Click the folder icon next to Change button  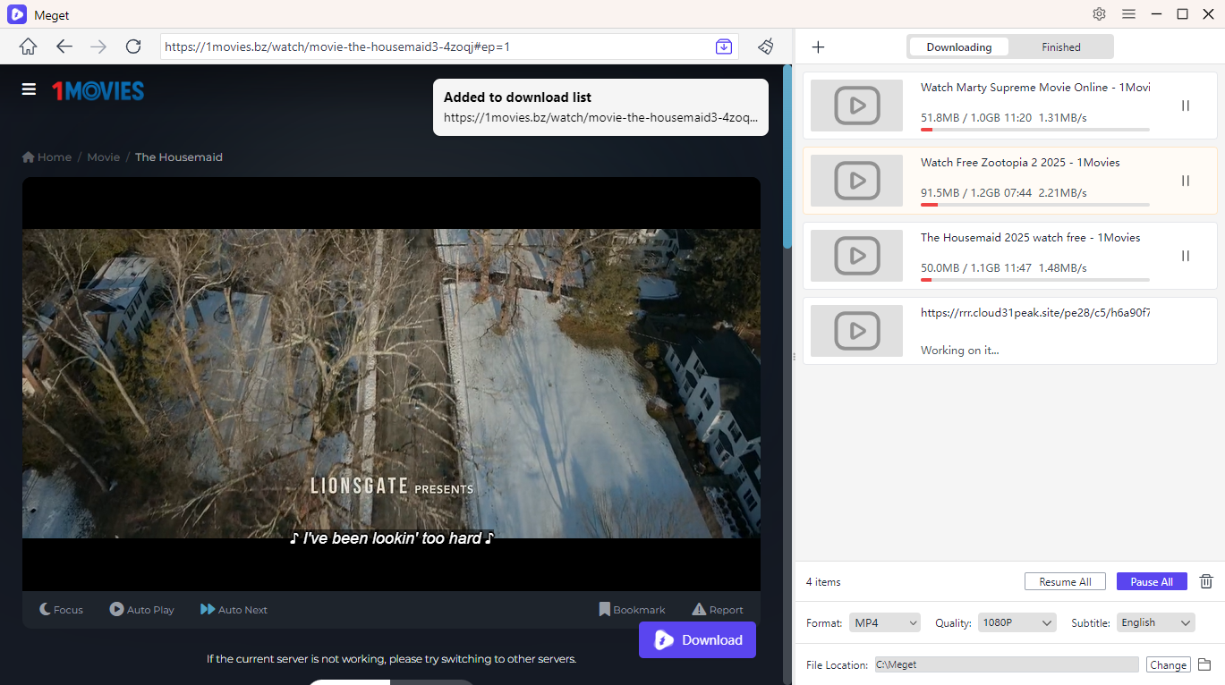point(1204,664)
